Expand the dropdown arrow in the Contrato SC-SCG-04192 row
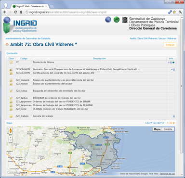 tap(172, 70)
